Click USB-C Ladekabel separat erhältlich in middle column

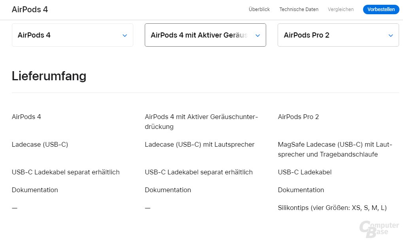(x=199, y=172)
